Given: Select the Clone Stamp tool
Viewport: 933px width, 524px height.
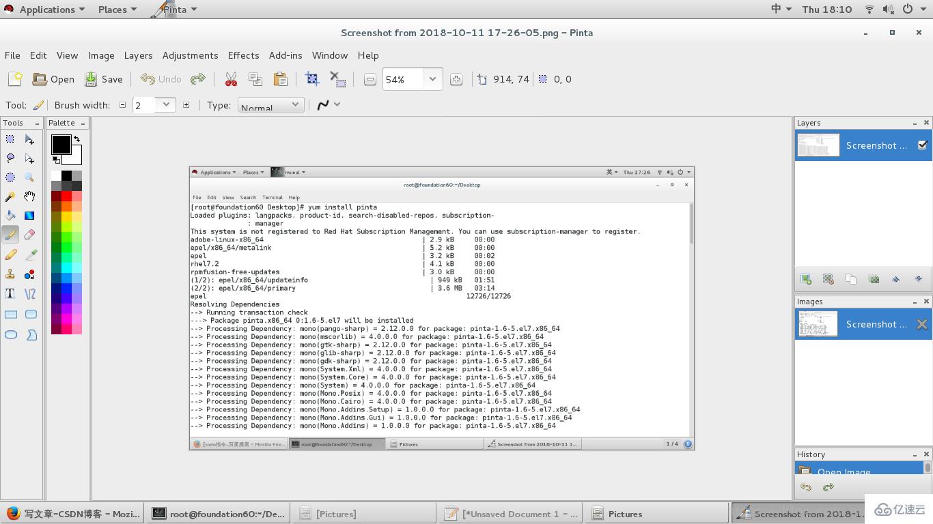Looking at the screenshot, I should tap(10, 274).
